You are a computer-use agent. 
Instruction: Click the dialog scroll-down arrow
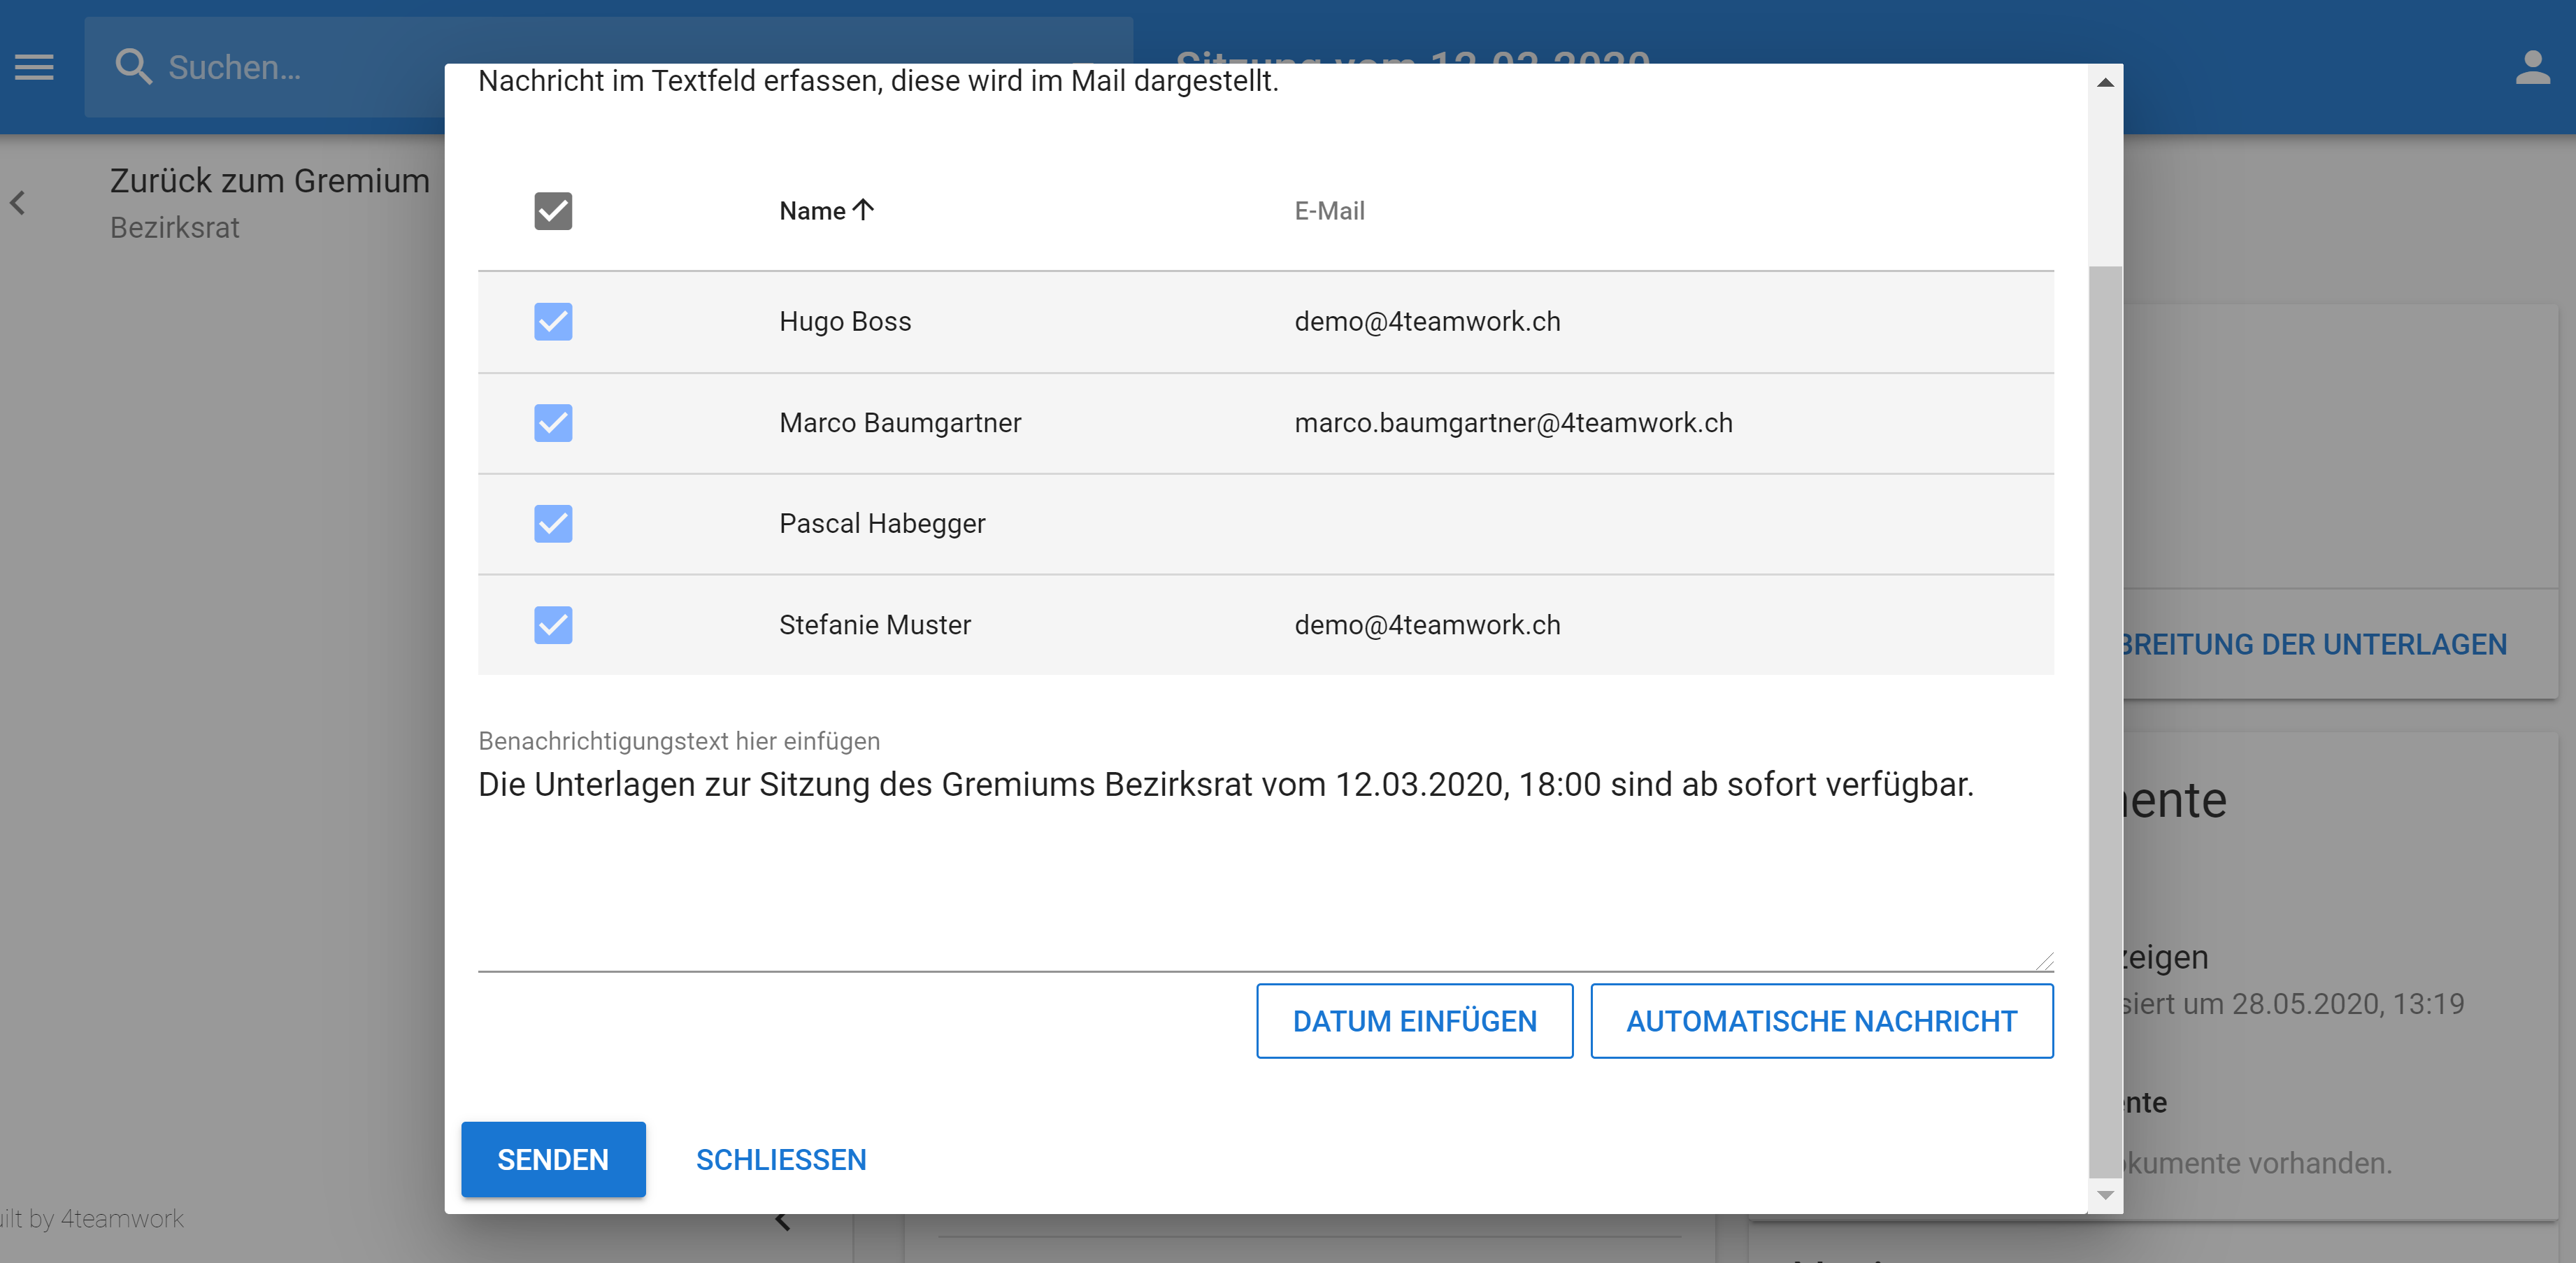pyautogui.click(x=2105, y=1195)
